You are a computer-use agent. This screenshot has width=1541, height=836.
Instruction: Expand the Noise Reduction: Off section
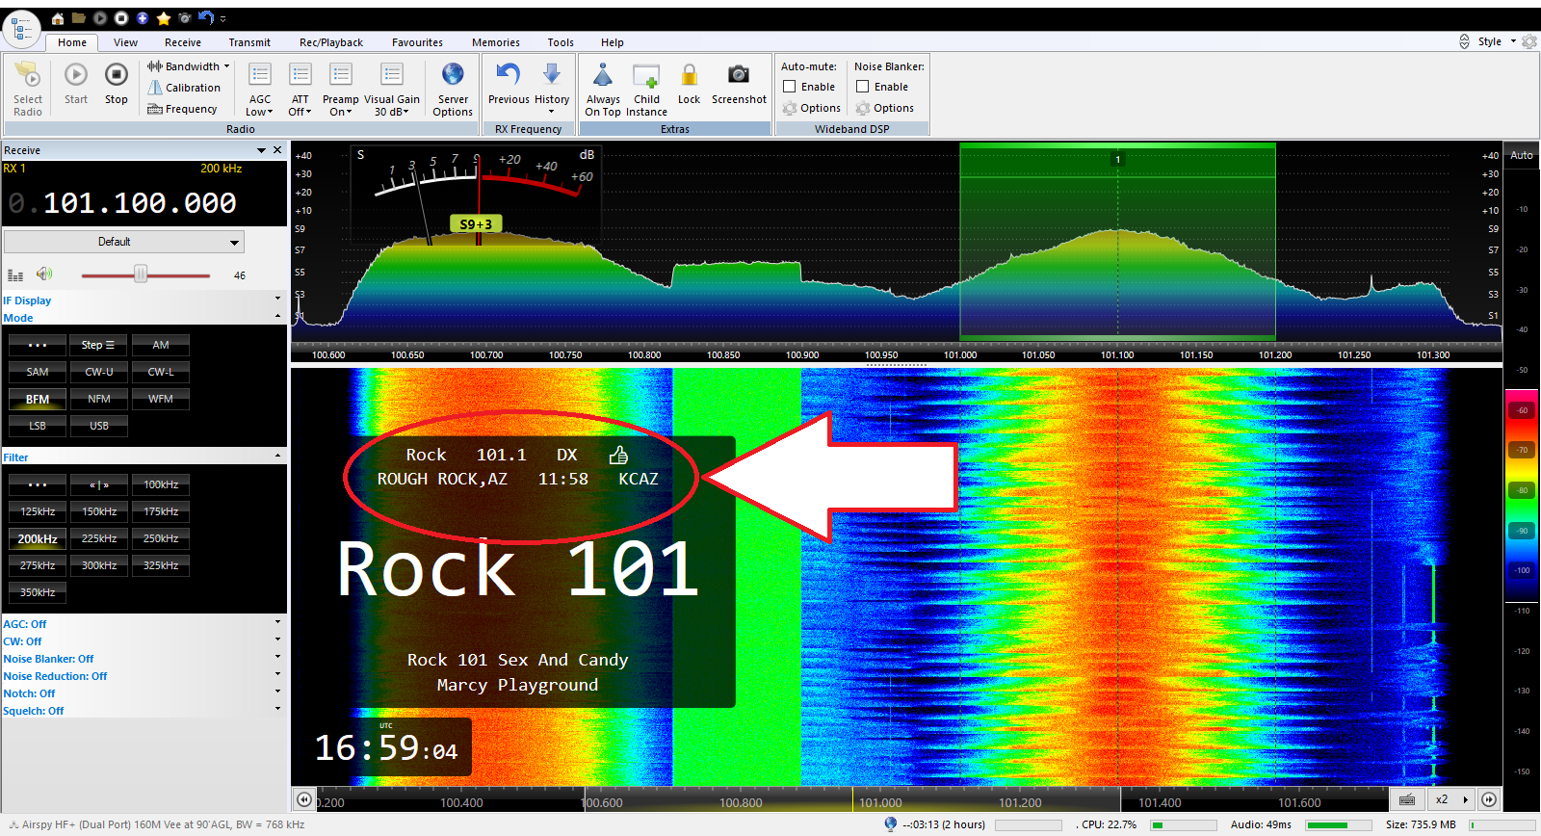pyautogui.click(x=55, y=676)
